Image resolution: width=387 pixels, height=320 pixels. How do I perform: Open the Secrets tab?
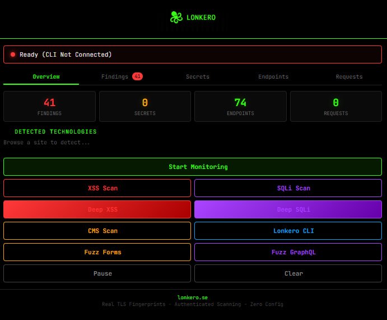tap(198, 76)
